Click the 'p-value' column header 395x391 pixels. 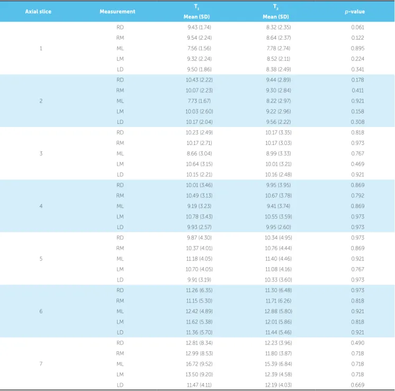[x=355, y=12]
